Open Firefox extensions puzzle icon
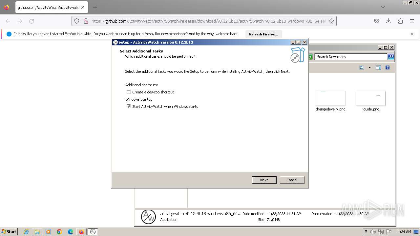 point(400,21)
